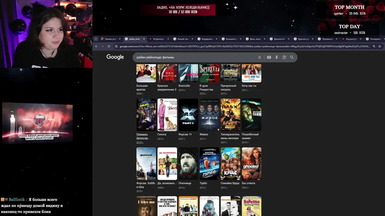This screenshot has height=216, width=385.
Task: Close the 'райан рейн' tab
Action: (x=144, y=39)
